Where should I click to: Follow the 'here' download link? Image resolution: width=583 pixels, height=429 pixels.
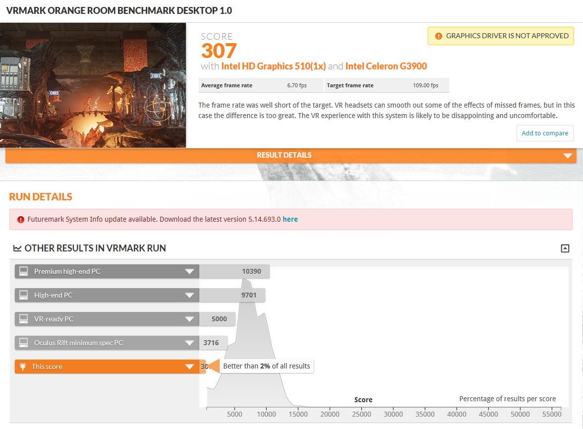pyautogui.click(x=290, y=219)
